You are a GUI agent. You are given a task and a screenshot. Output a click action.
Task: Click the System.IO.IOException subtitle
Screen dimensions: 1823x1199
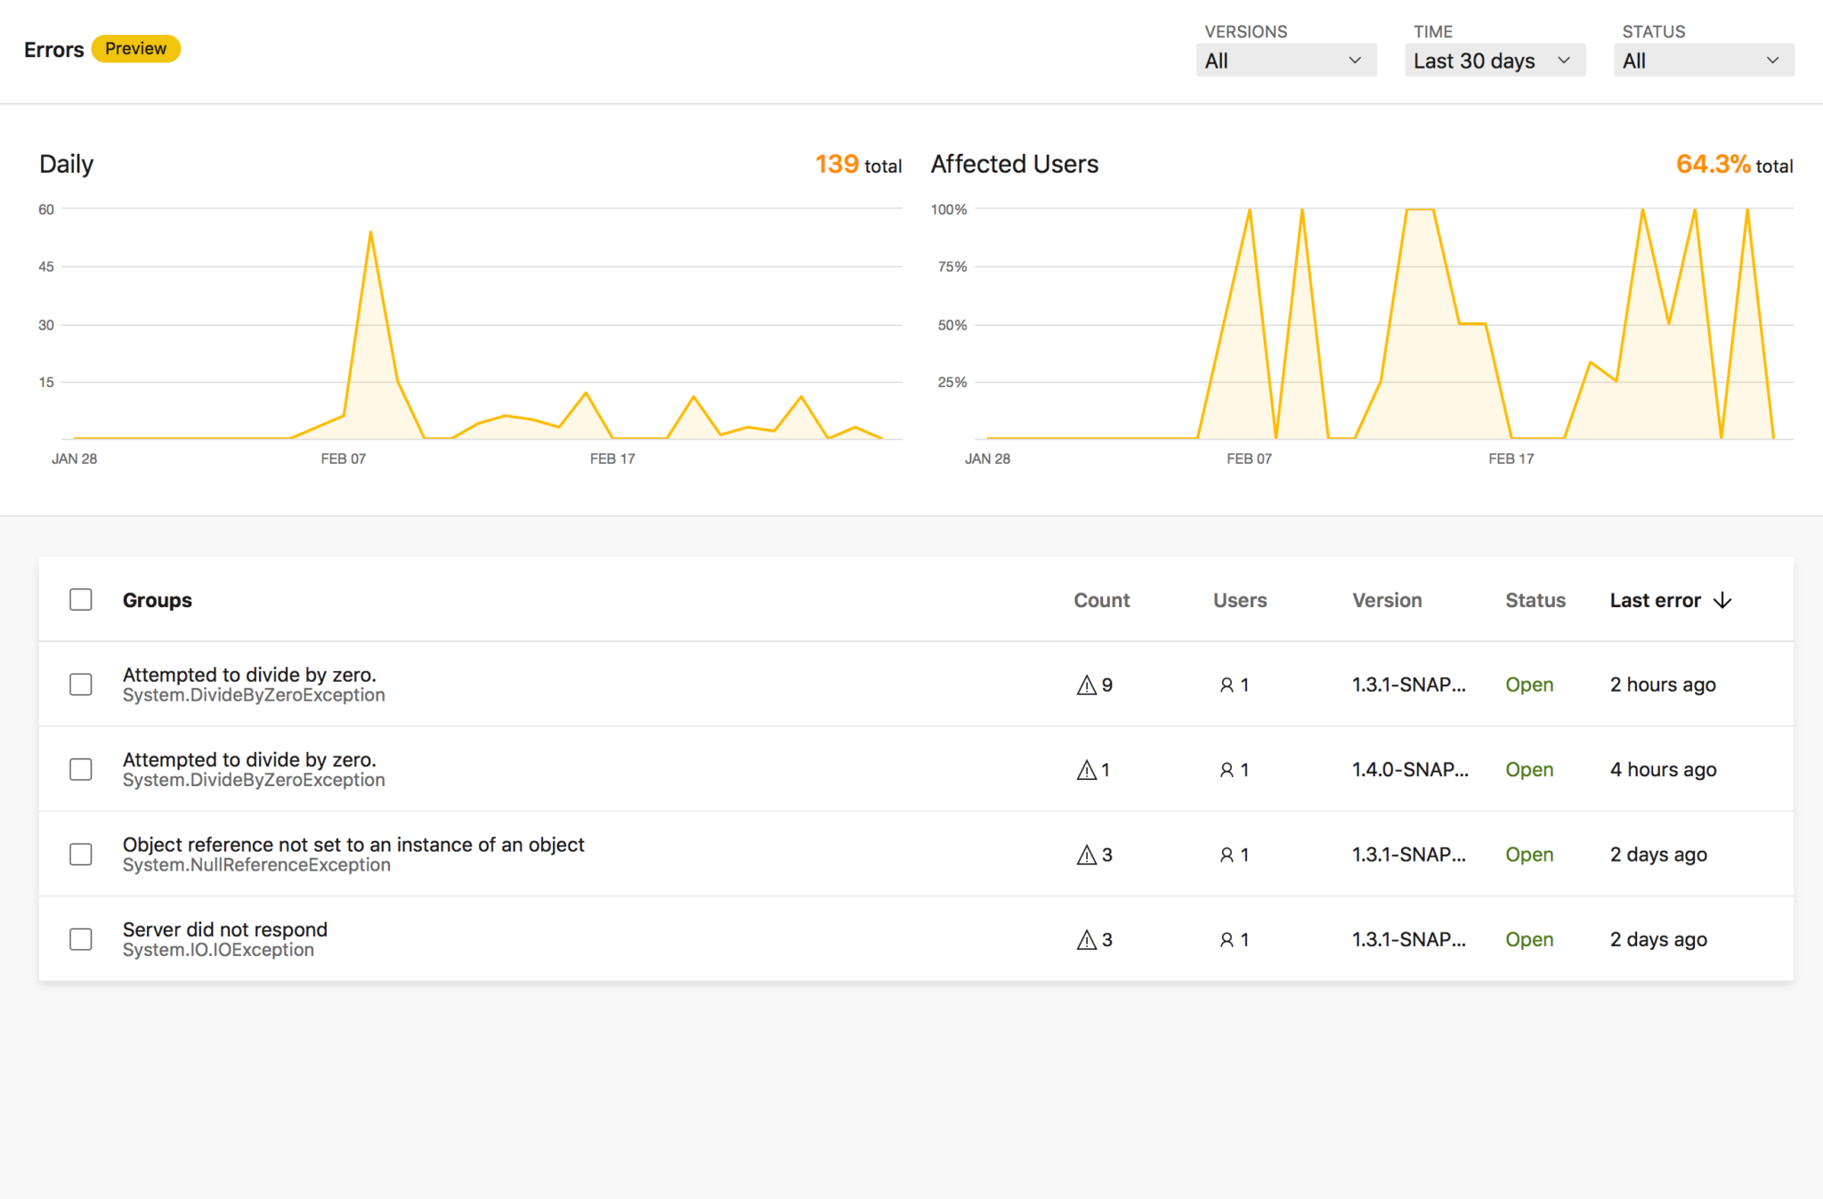(x=218, y=950)
